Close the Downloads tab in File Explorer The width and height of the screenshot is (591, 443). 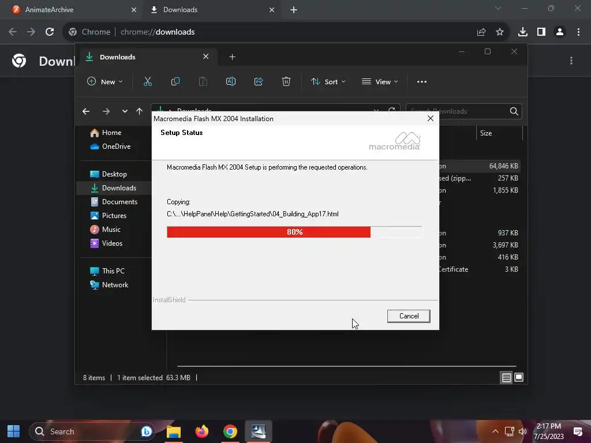pos(206,57)
